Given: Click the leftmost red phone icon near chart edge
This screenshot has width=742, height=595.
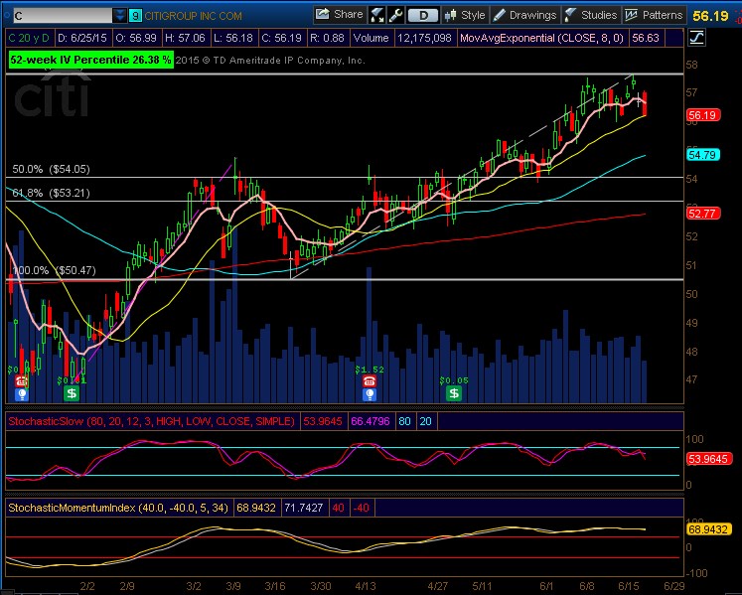Looking at the screenshot, I should point(21,381).
